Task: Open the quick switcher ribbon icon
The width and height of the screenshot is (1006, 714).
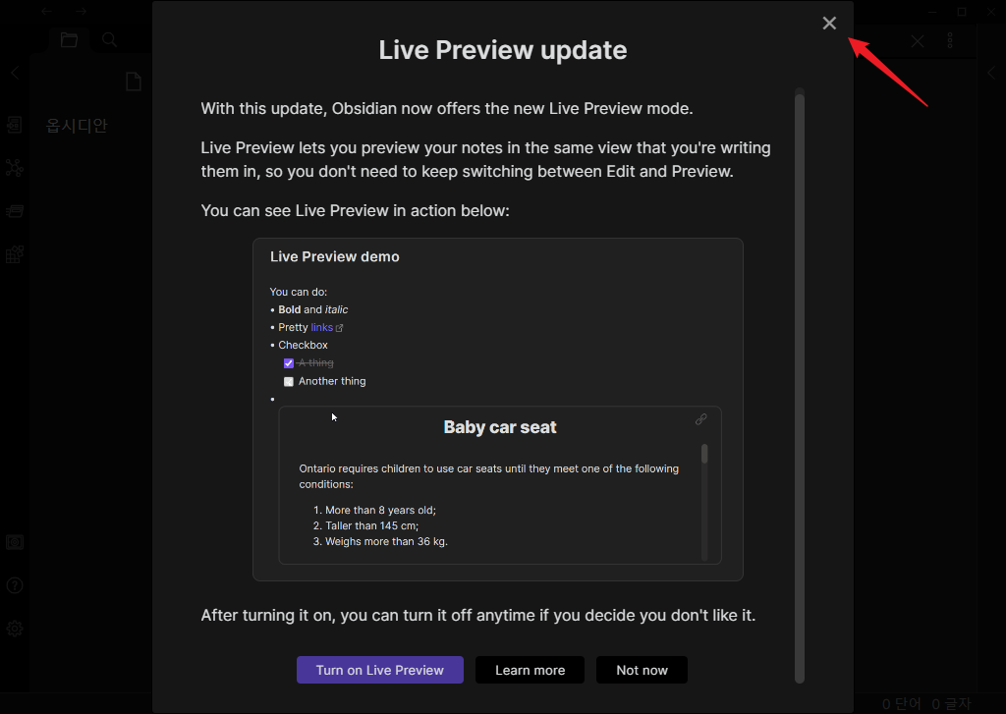Action: (x=15, y=125)
